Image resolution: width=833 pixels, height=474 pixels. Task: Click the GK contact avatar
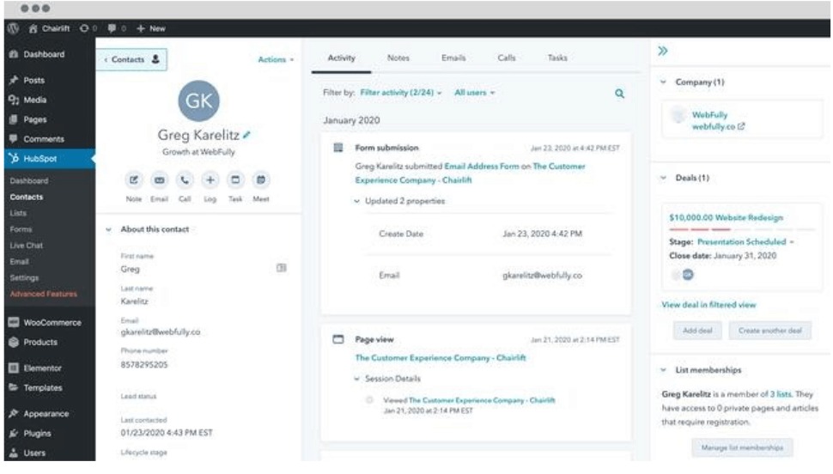coord(198,101)
